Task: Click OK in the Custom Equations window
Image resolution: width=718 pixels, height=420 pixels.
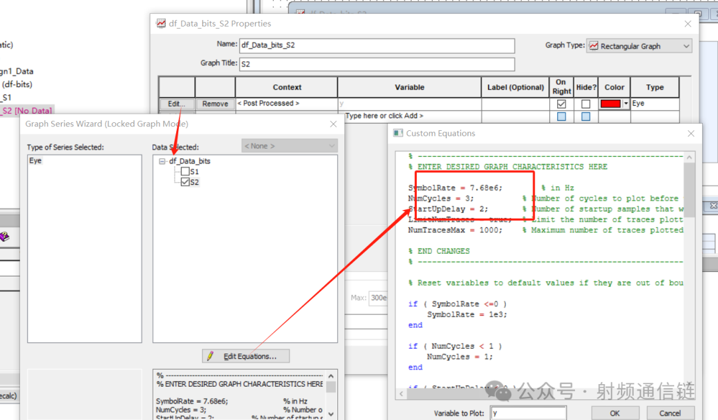Action: coord(615,413)
